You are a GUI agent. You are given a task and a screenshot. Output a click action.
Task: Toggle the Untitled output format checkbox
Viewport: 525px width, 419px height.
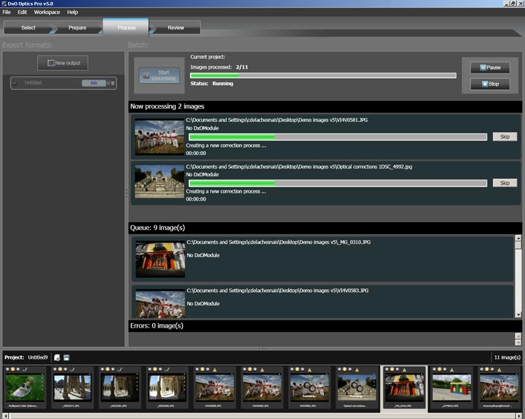click(14, 83)
